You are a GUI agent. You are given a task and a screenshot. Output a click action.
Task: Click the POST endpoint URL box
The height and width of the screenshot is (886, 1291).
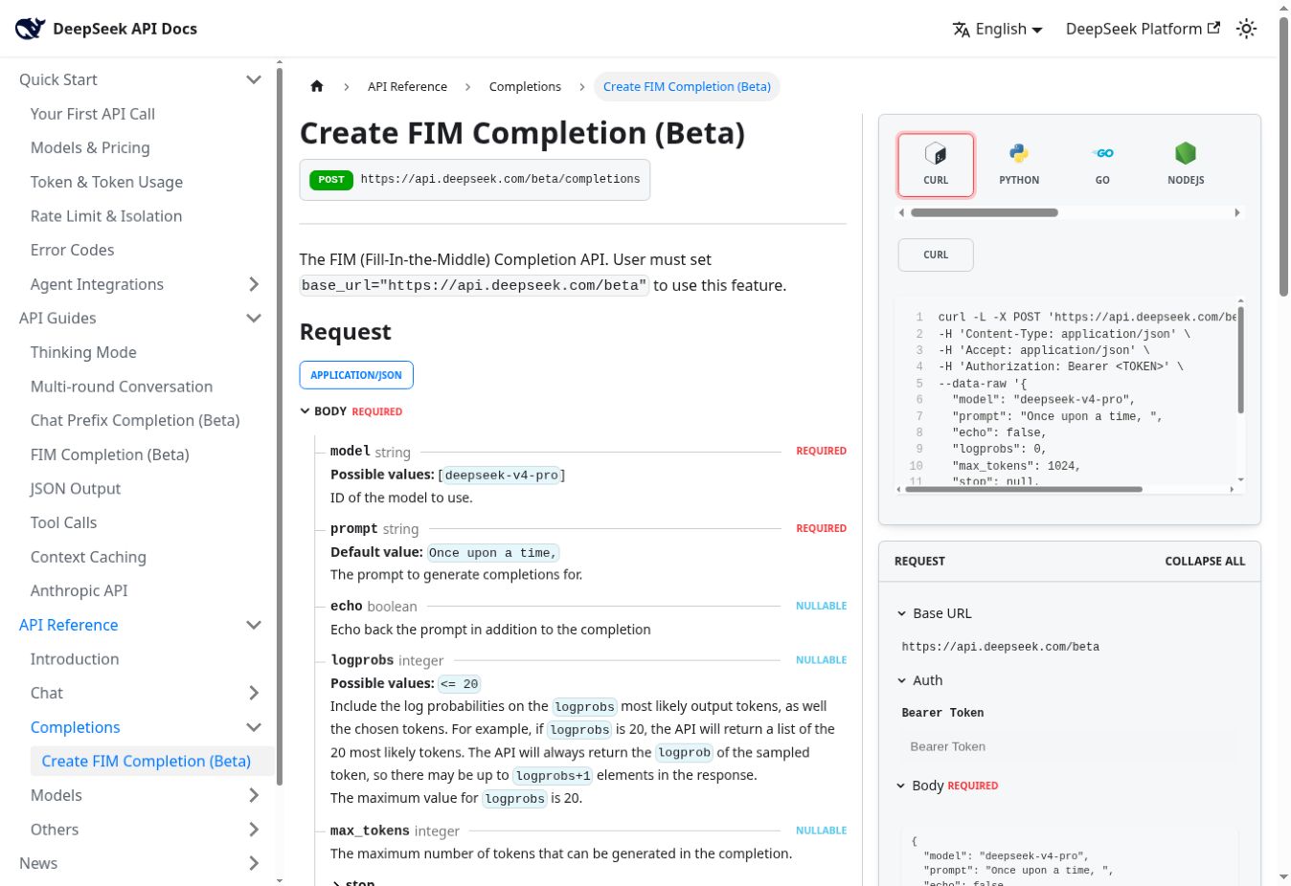coord(475,180)
